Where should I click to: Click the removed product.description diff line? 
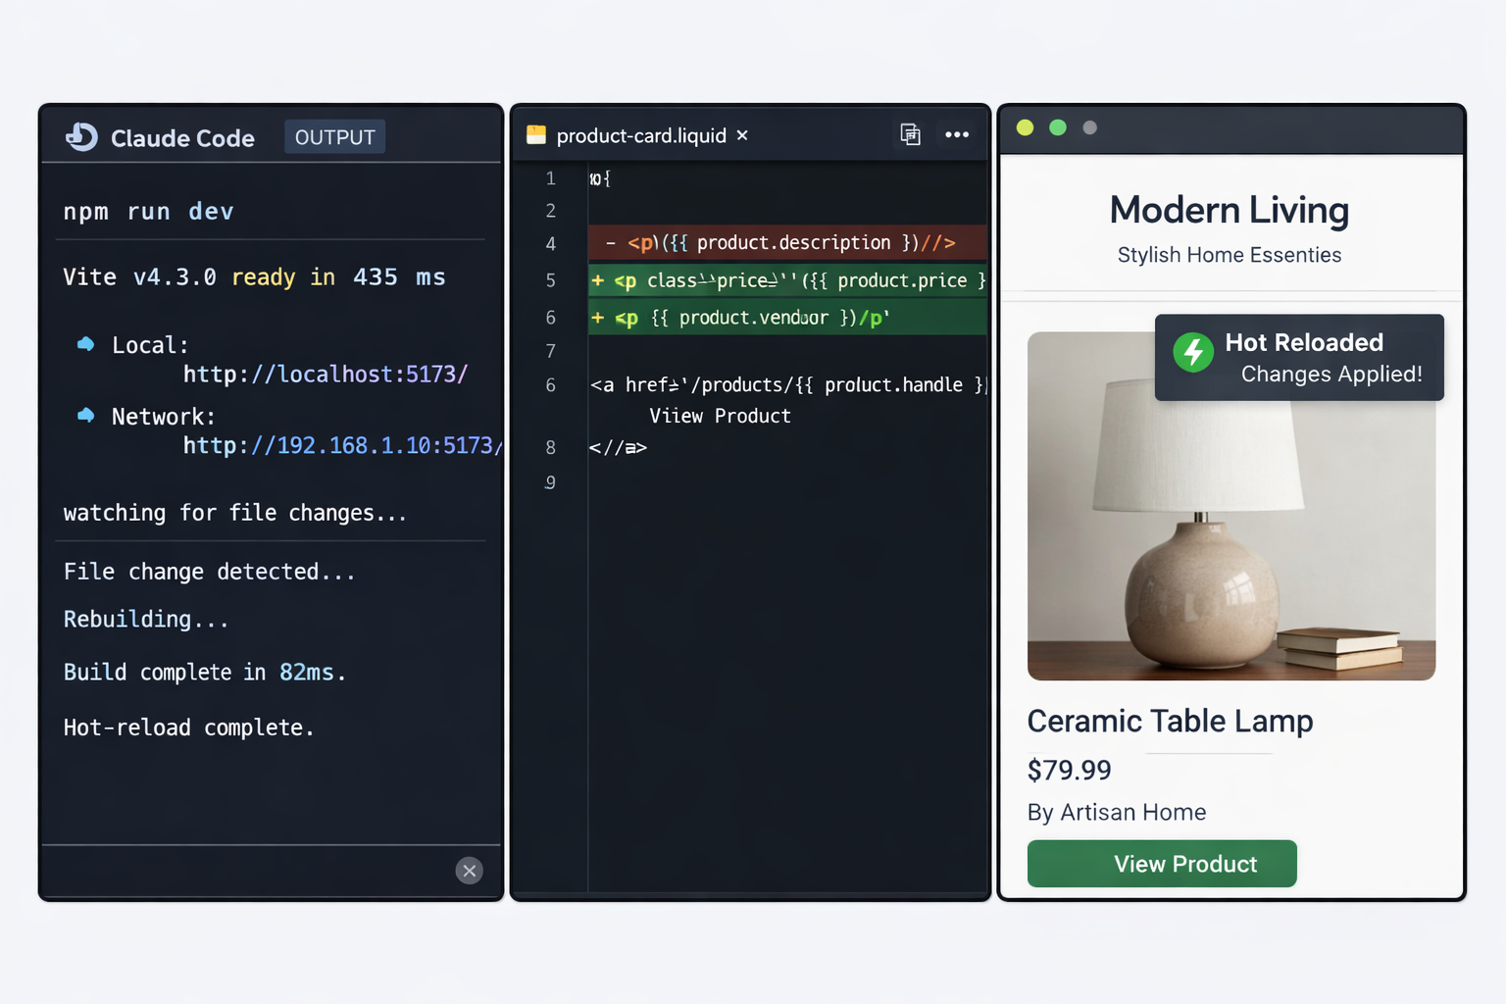(787, 242)
